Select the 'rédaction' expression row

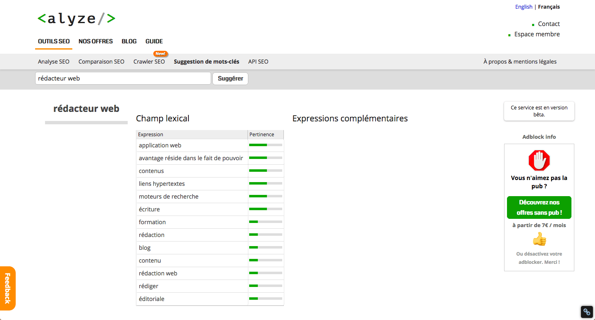pyautogui.click(x=210, y=235)
